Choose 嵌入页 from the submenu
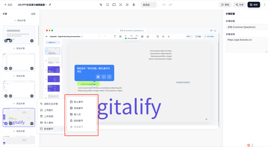270x147 pixels. point(81,114)
